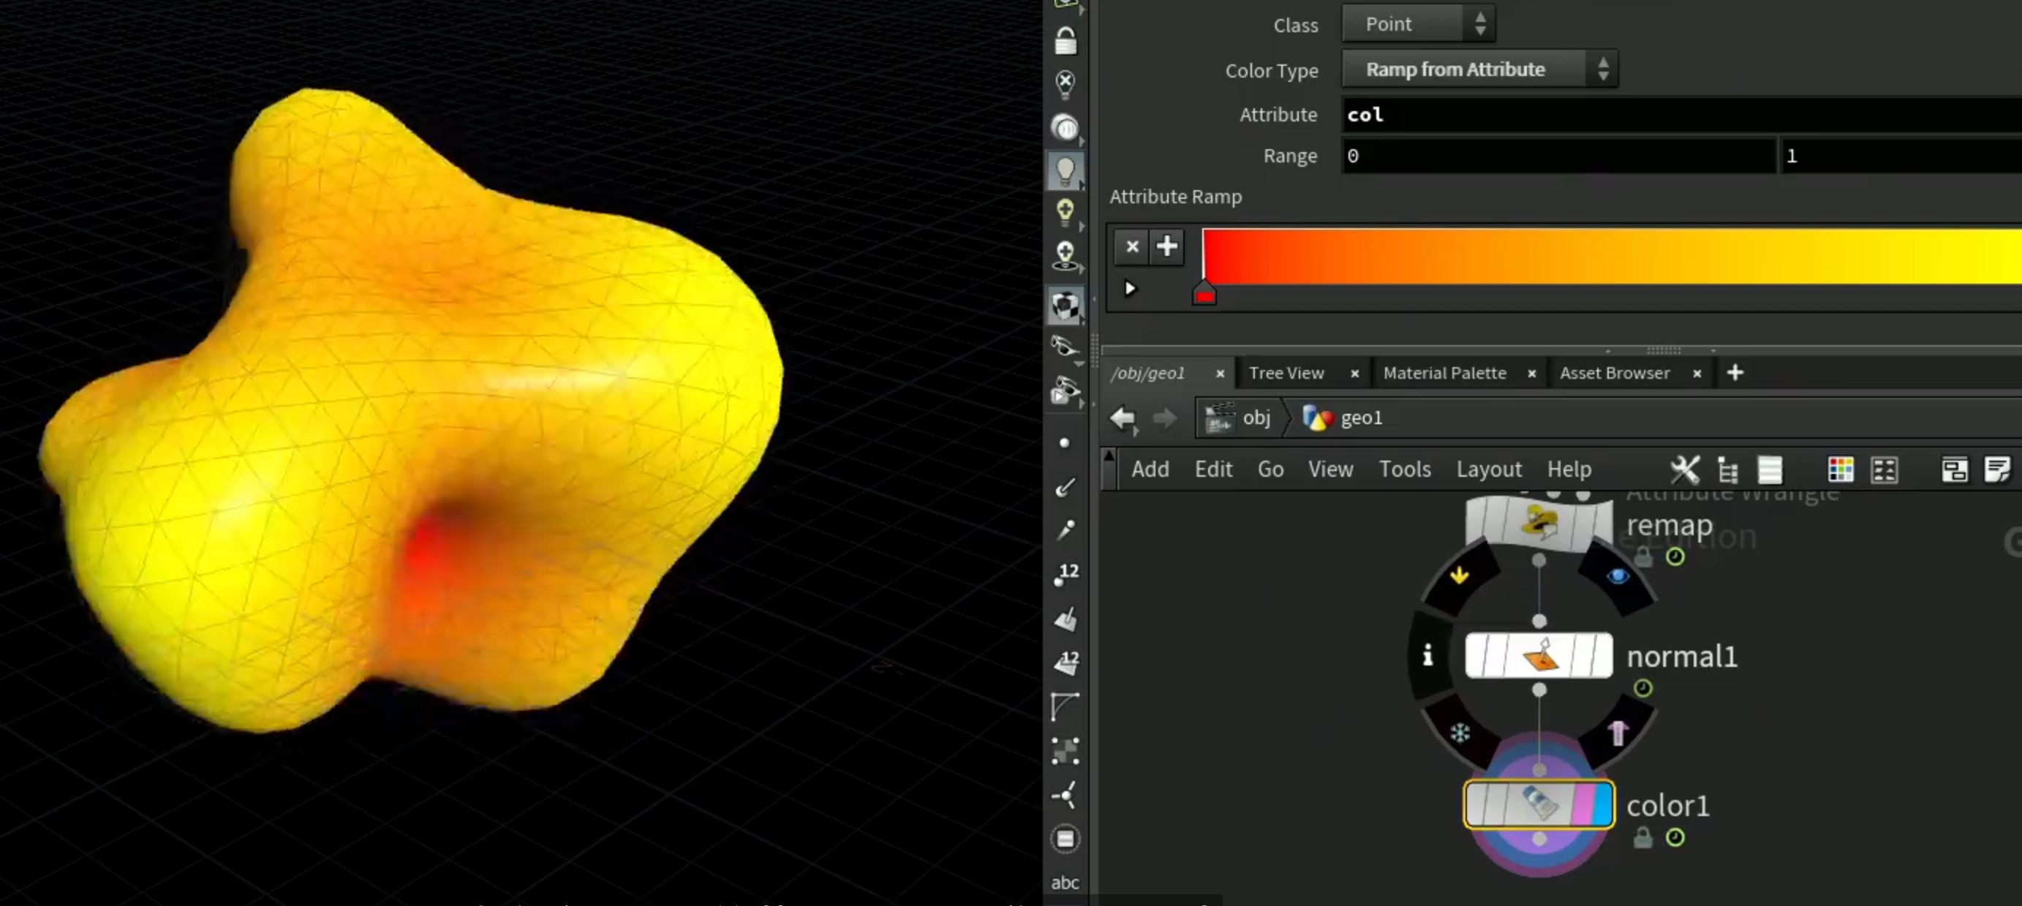Toggle the blue eye display flag
This screenshot has height=906, width=2022.
click(x=1618, y=576)
